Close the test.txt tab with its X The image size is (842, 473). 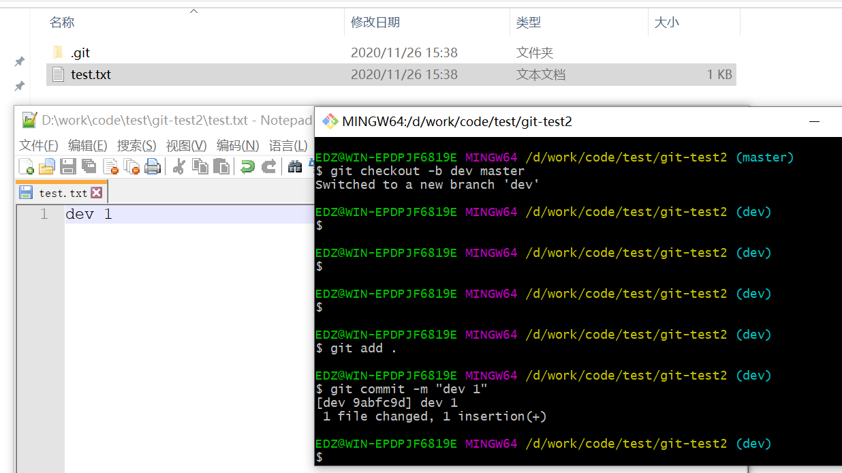[x=96, y=192]
